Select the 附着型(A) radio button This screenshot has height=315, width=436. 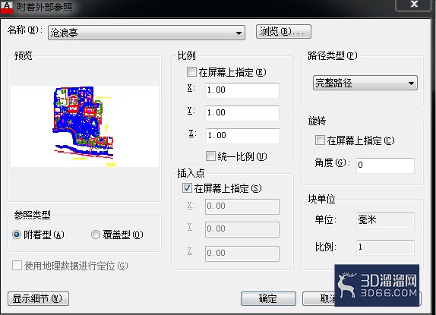(17, 235)
